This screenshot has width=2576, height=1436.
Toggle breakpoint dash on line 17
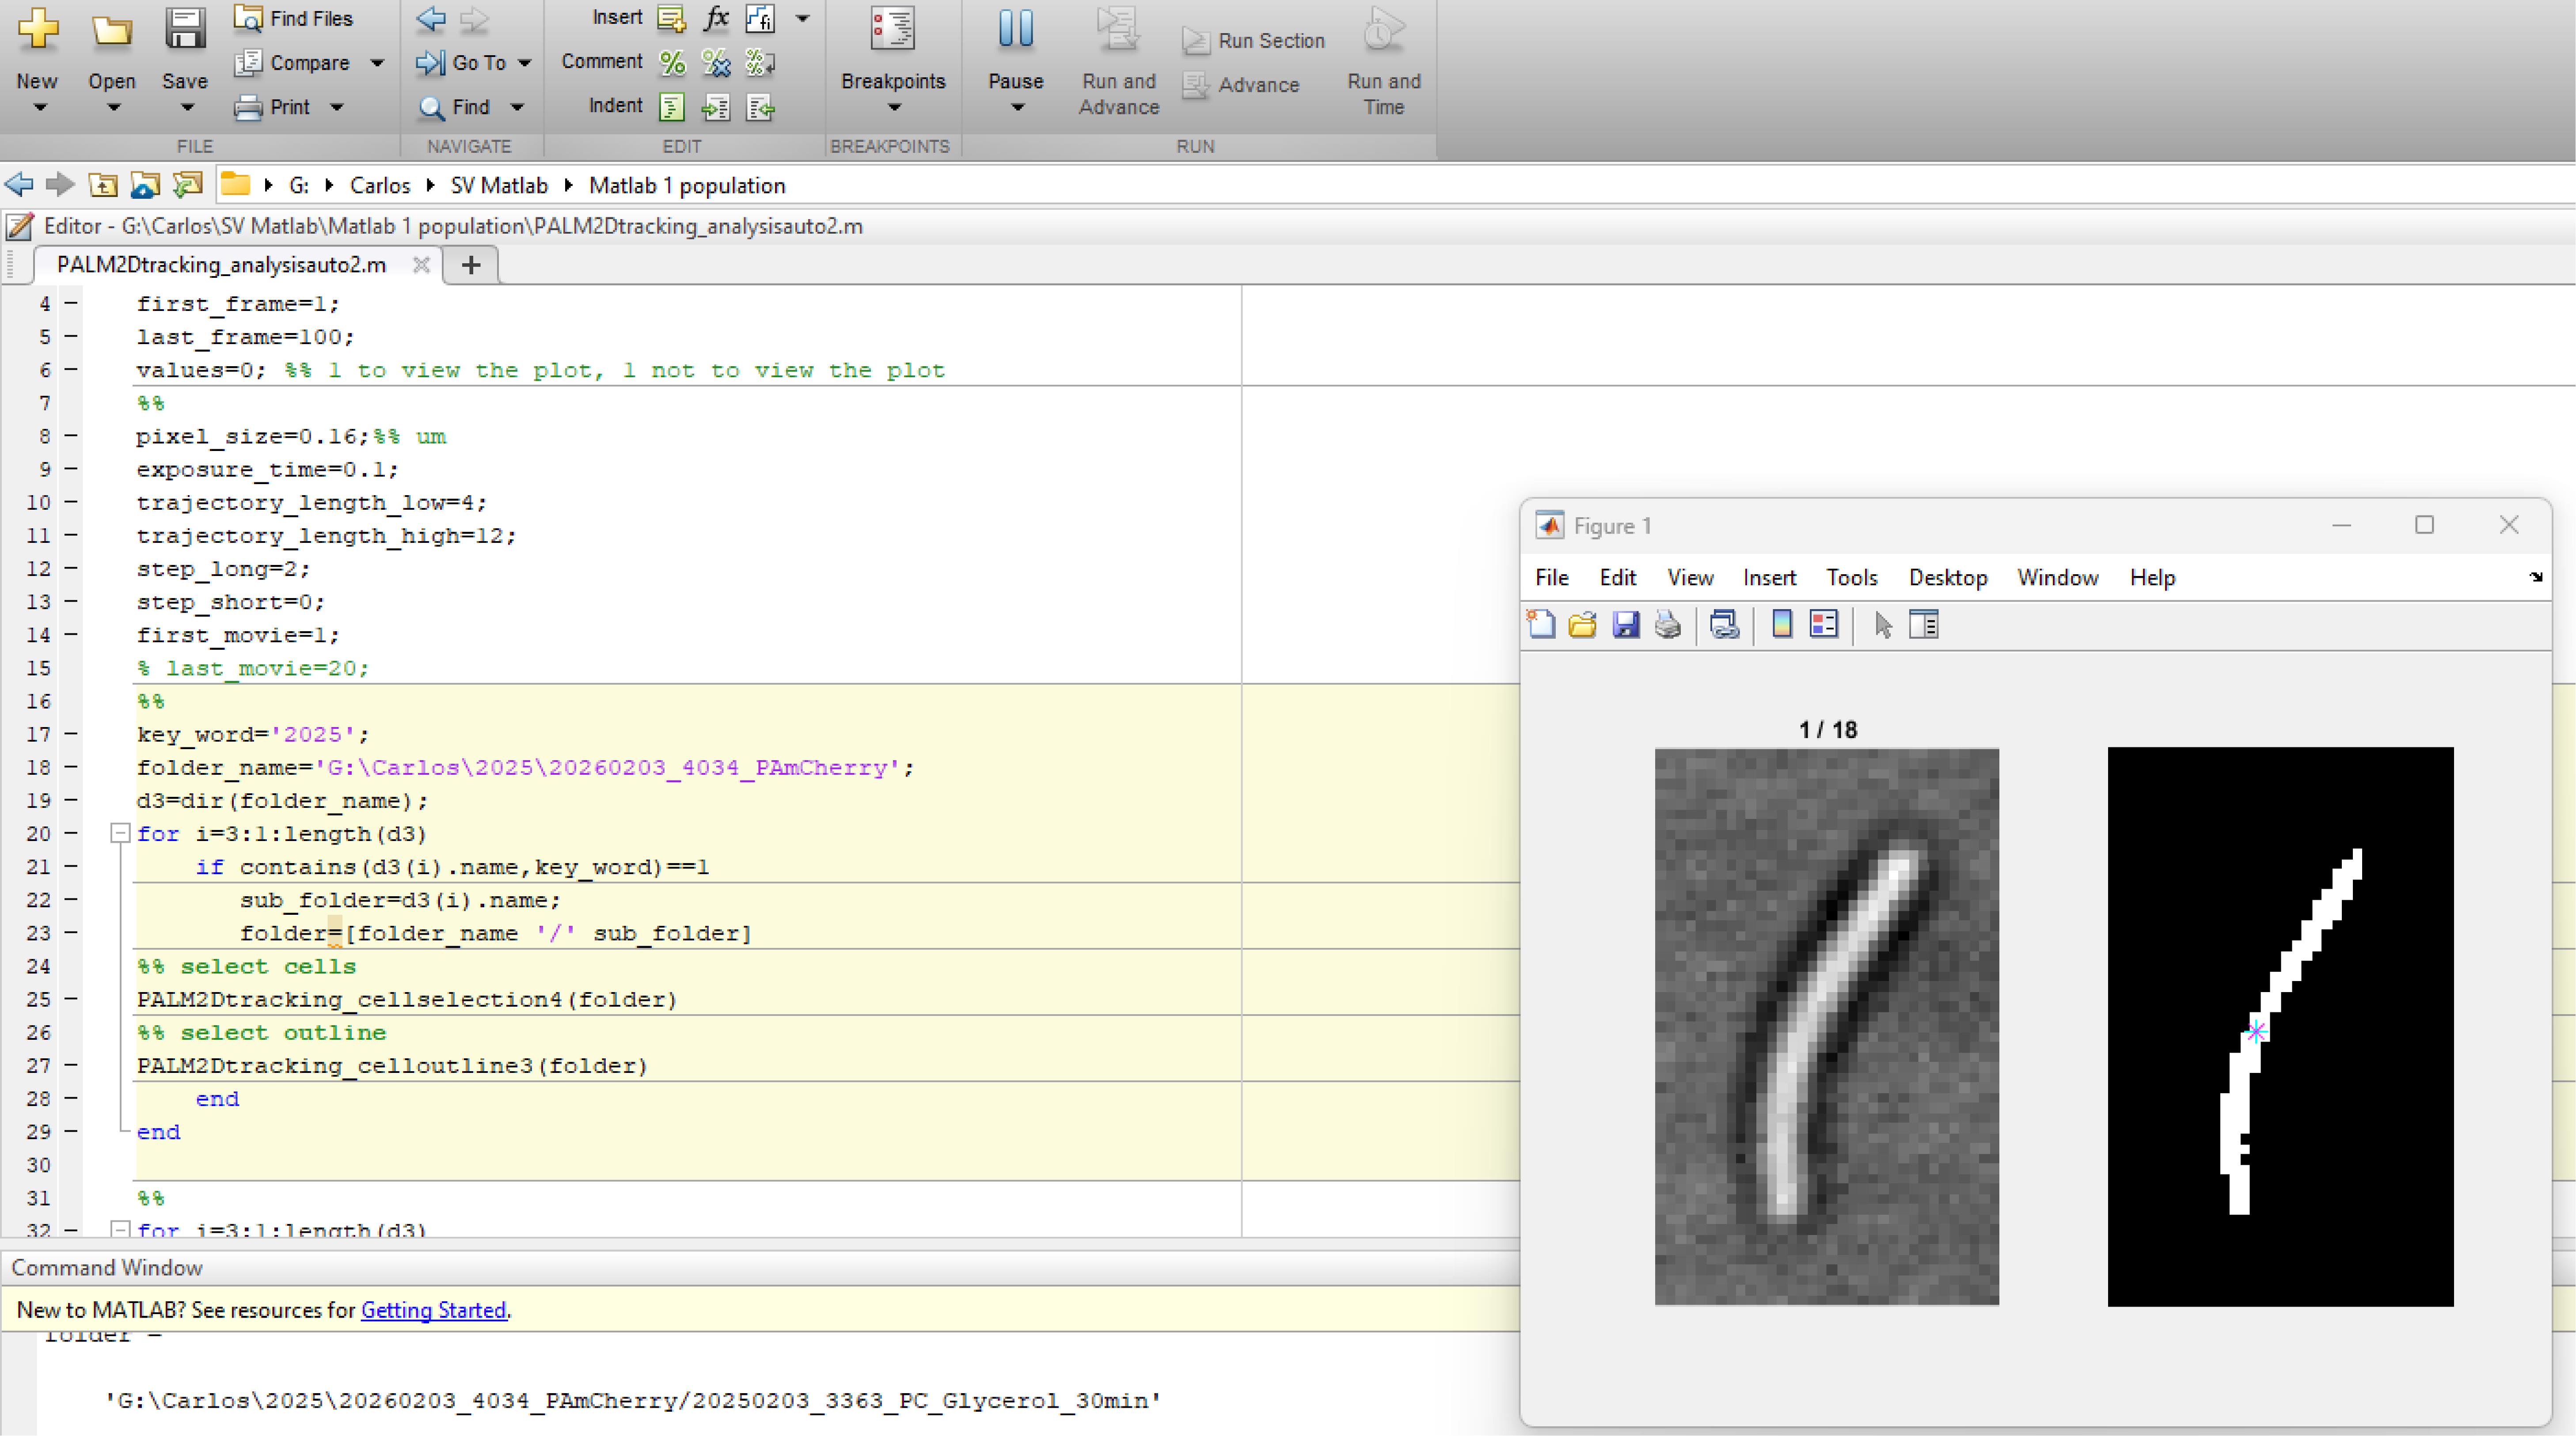coord(71,734)
